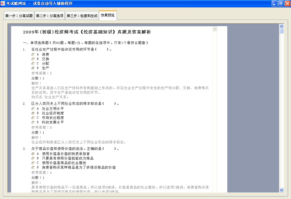Select option C 使用价值是商品的社会属性
Screen dimensions: 291x199
click(x=33, y=163)
